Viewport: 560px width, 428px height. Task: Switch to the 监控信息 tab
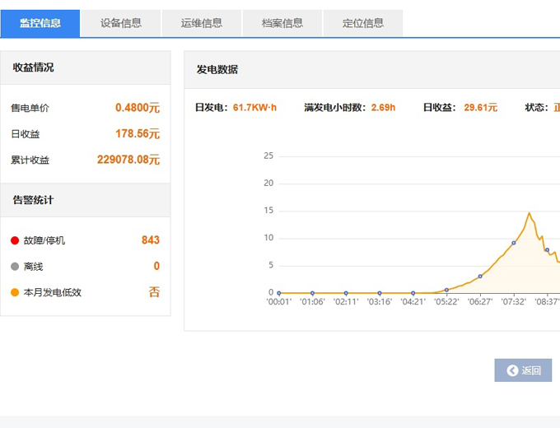tap(40, 23)
